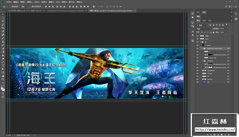Click the status bar arrow after file size

(35, 135)
